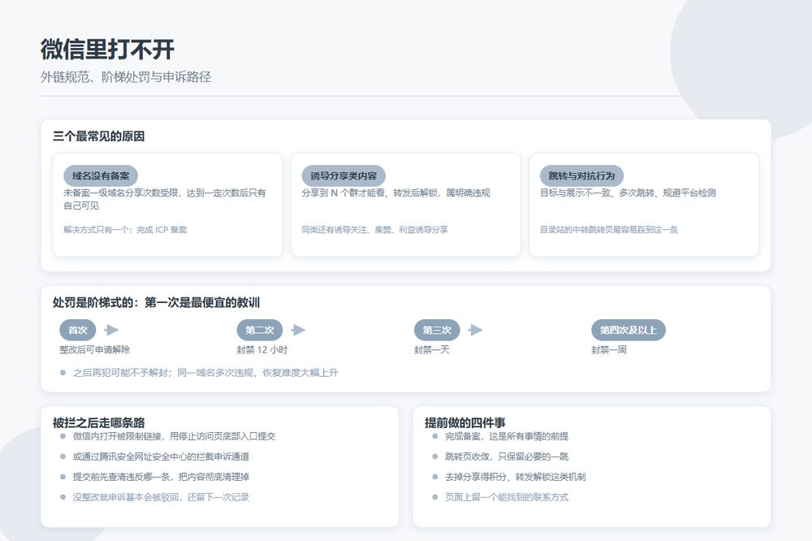The image size is (812, 541).
Task: Click the 第二次 step pill
Action: click(260, 330)
